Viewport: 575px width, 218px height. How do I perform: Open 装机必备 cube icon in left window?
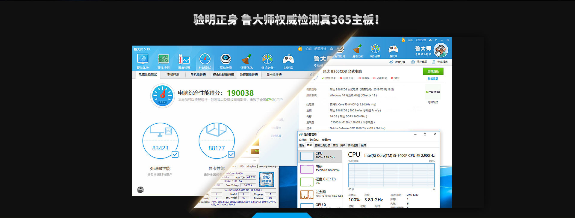(267, 61)
